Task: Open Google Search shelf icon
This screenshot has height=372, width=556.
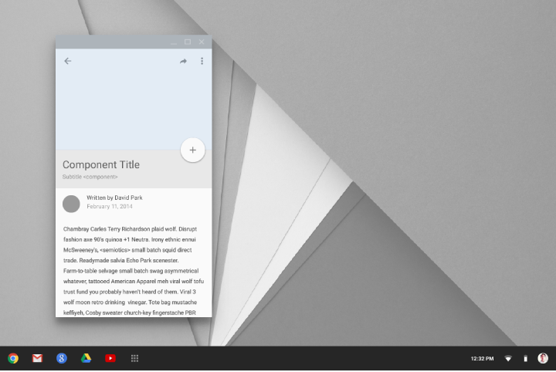Action: 62,359
